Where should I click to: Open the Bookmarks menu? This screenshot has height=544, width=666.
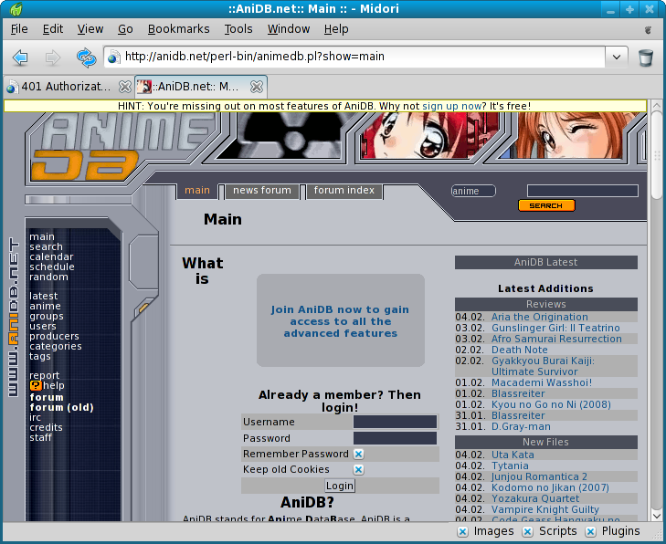(178, 29)
